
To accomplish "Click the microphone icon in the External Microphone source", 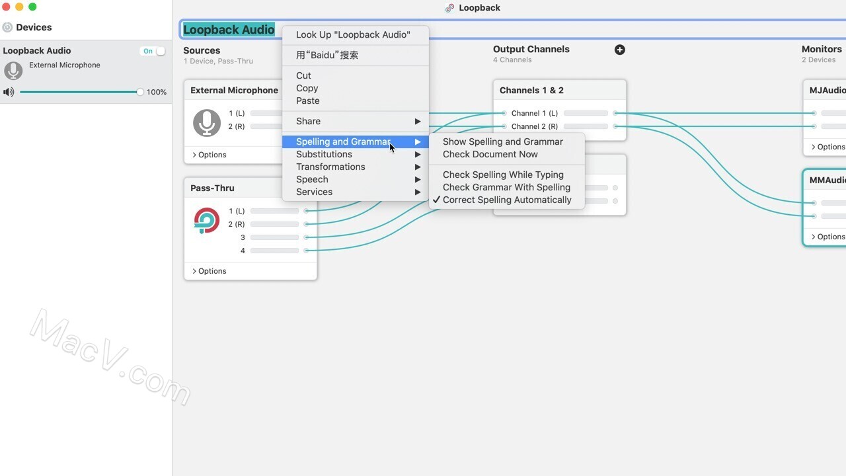I will 206,122.
